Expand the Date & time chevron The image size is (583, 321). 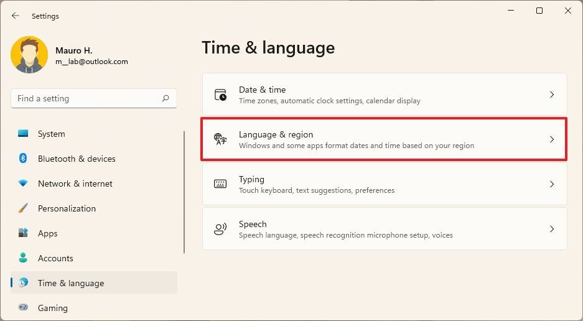click(x=552, y=95)
